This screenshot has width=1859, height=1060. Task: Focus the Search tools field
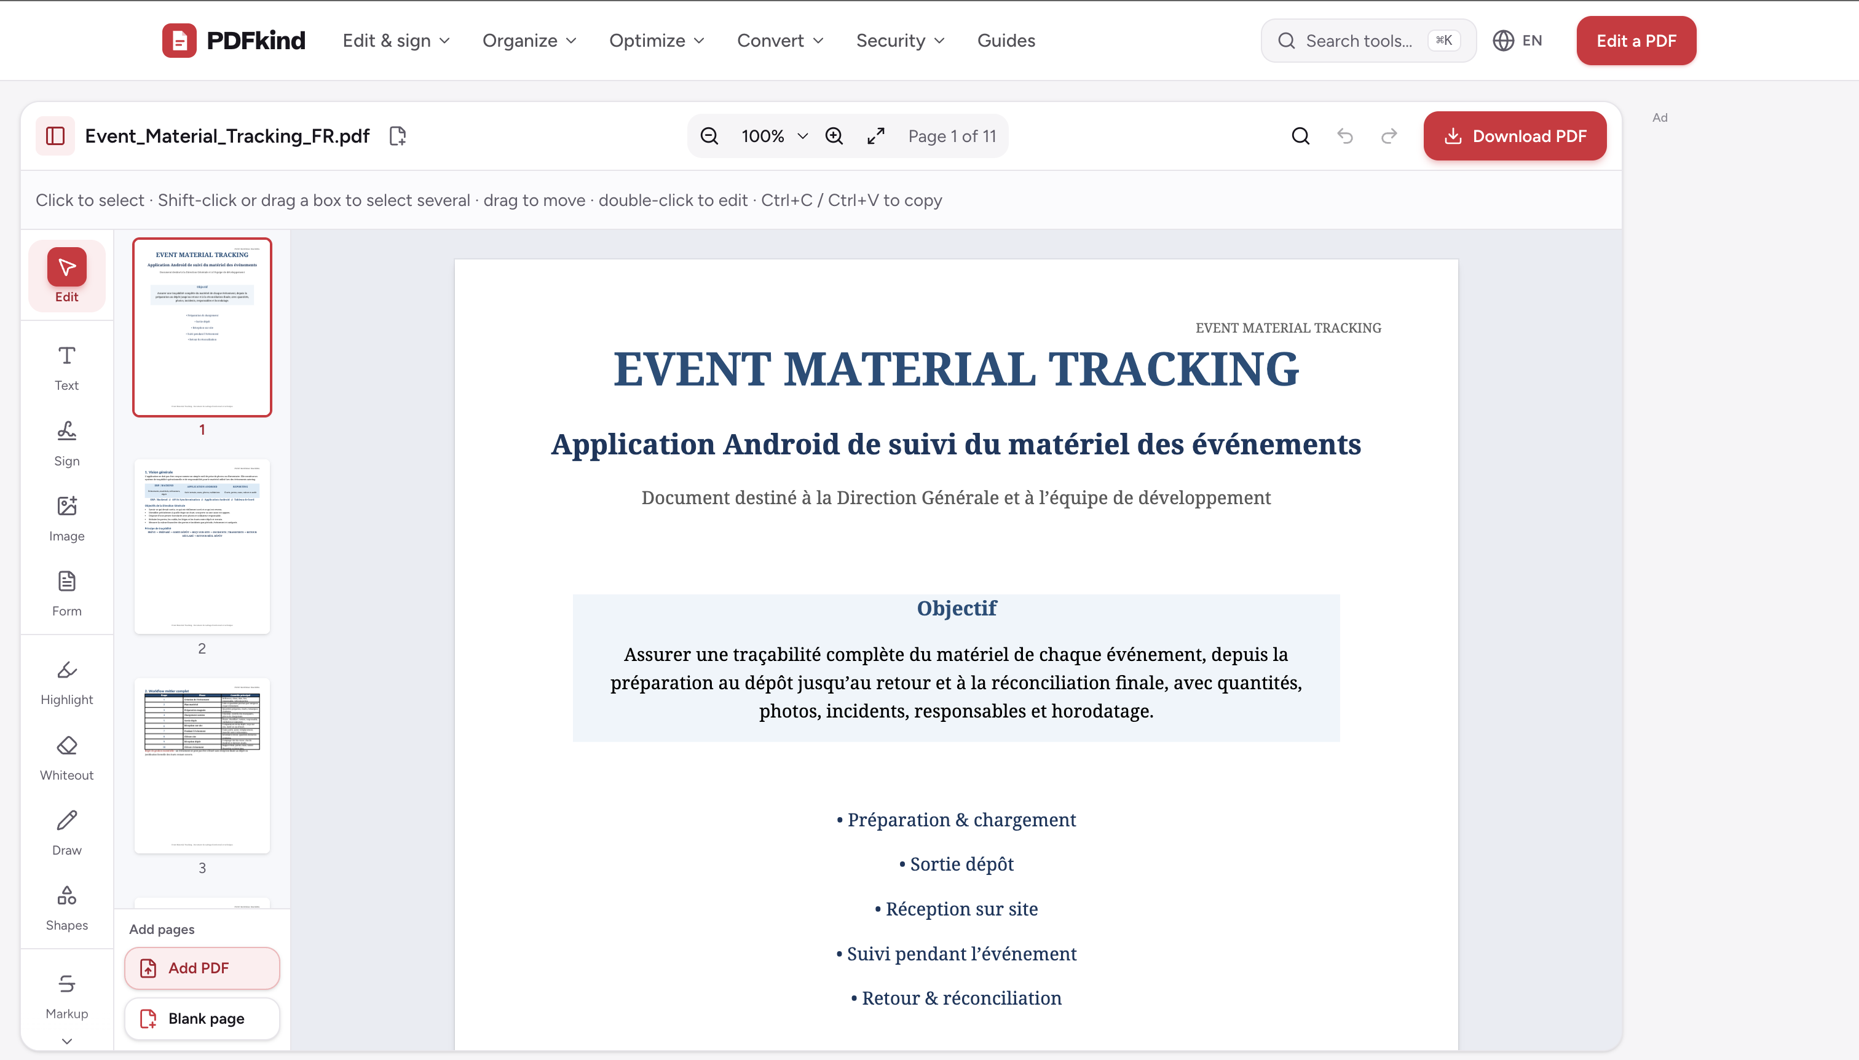tap(1368, 41)
